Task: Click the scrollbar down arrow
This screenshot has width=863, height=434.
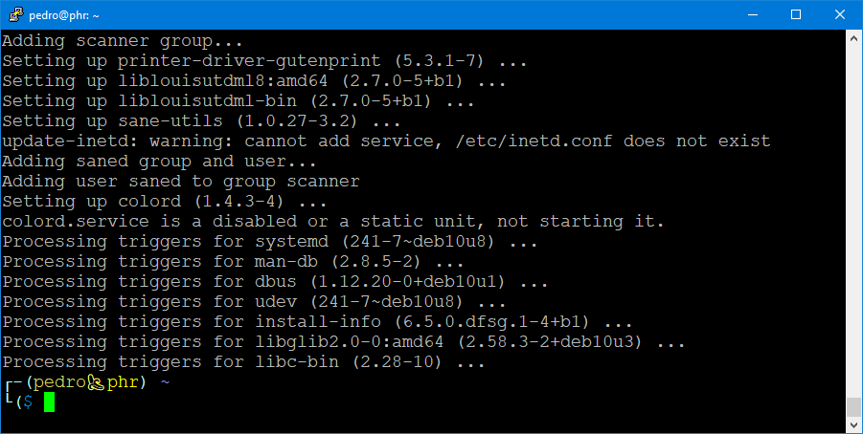Action: point(853,424)
